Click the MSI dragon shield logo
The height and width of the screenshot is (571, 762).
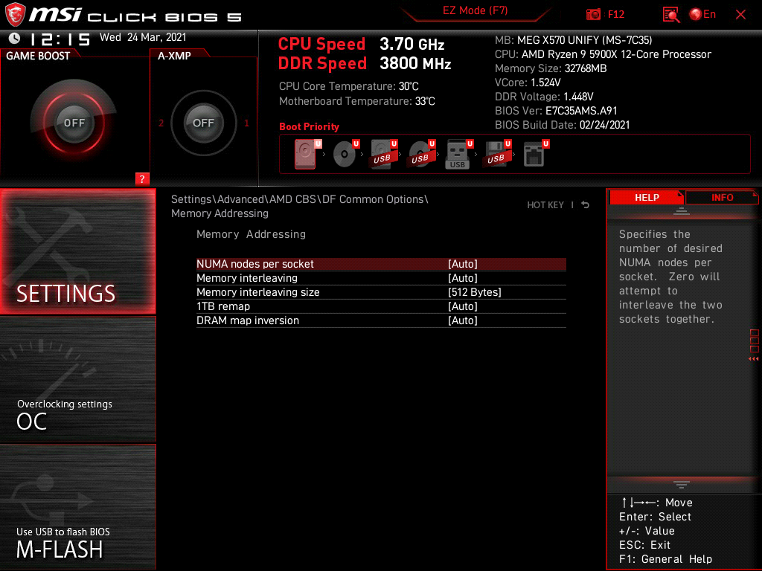(x=15, y=15)
